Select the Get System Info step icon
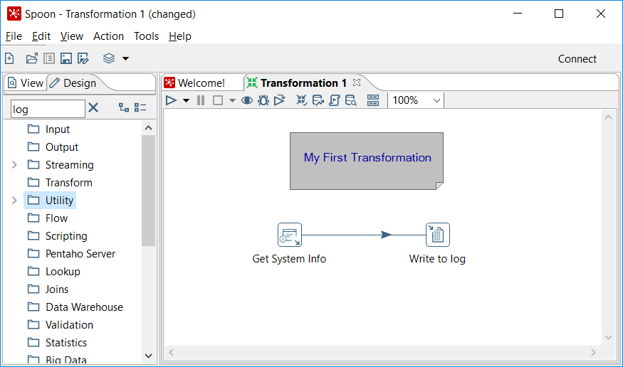Screen dimensions: 623x367 [290, 235]
